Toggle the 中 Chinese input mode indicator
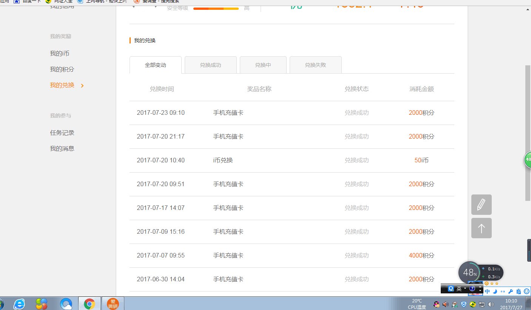 [x=487, y=291]
